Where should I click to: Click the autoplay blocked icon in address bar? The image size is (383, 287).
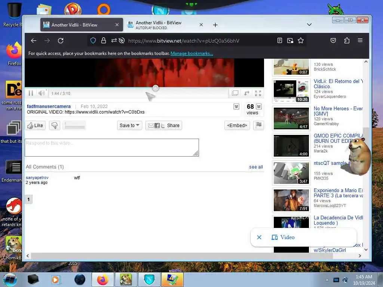point(122,40)
